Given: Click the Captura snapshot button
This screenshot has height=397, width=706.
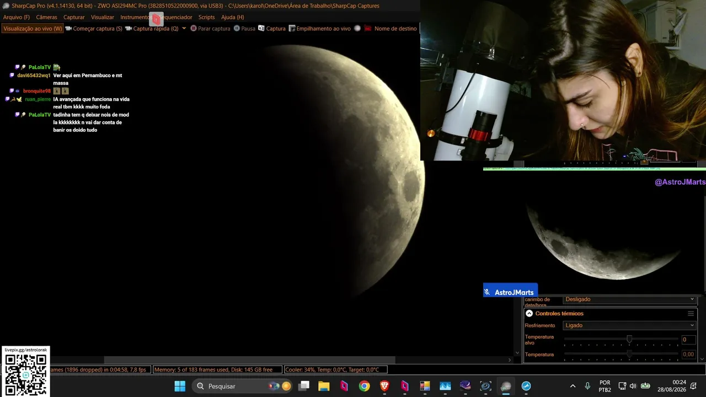Looking at the screenshot, I should click(x=272, y=28).
